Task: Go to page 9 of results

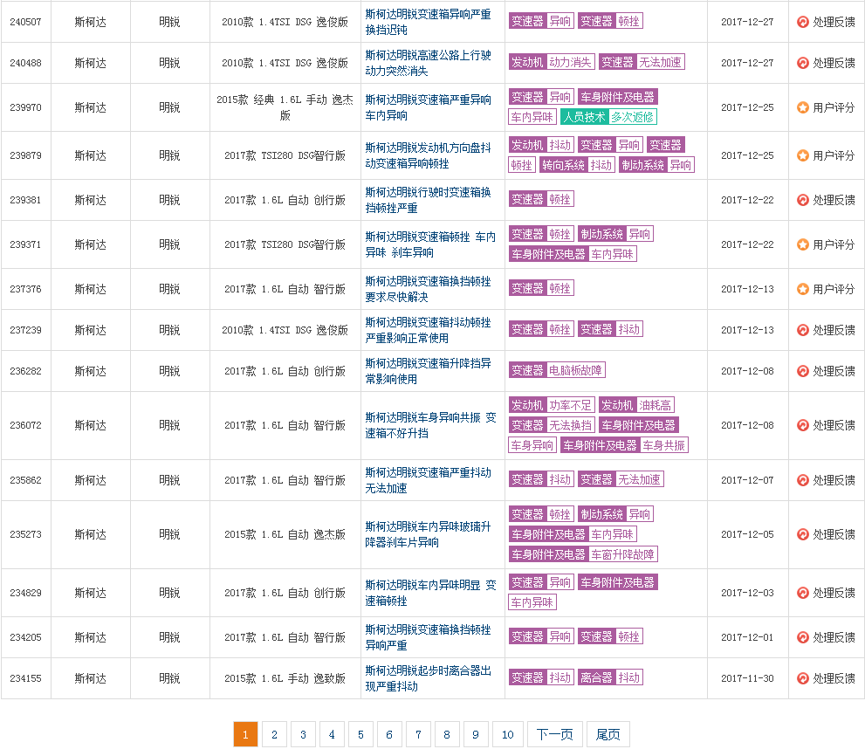Action: point(476,734)
